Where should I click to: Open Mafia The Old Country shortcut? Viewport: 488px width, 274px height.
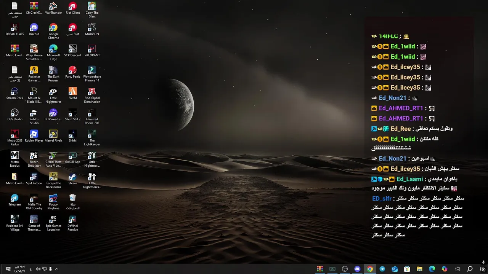tap(34, 202)
